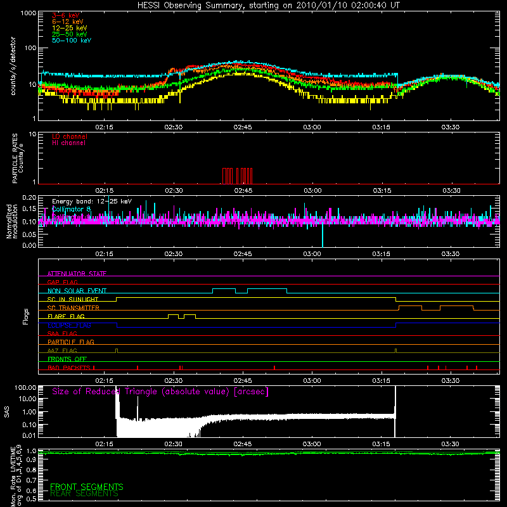Select the HI channel legend label
507x507 pixels.
click(x=69, y=143)
